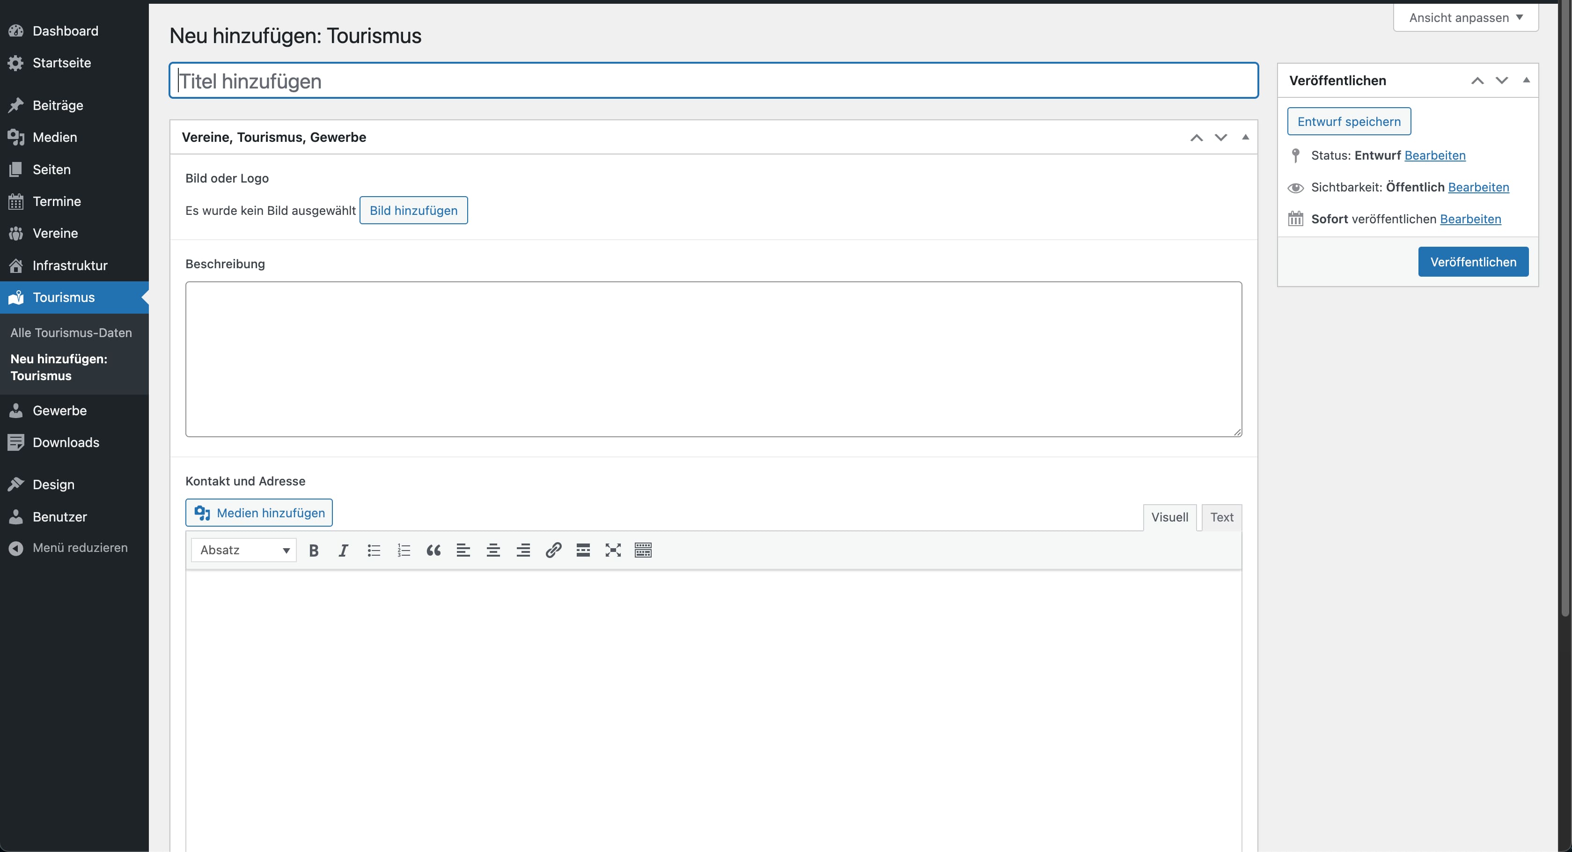Toggle the extended editor toolbar
Screen dimensions: 1572x852
643,550
